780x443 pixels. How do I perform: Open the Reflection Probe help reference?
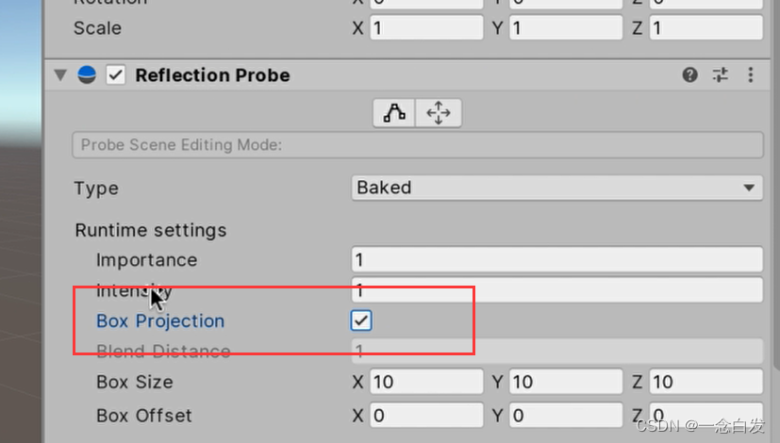click(690, 75)
